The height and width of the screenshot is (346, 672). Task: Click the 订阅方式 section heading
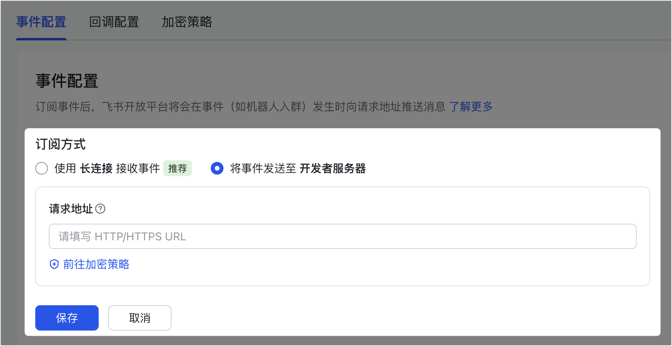coord(61,144)
